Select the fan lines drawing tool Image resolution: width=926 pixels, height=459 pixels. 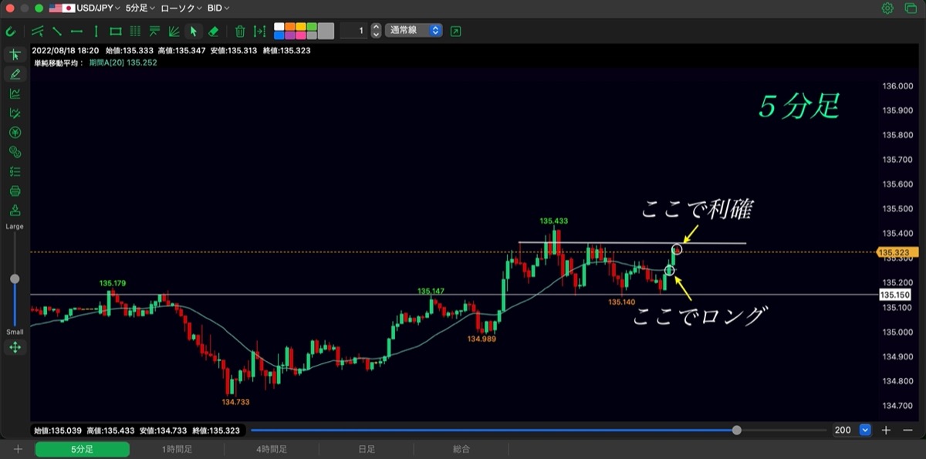click(174, 32)
